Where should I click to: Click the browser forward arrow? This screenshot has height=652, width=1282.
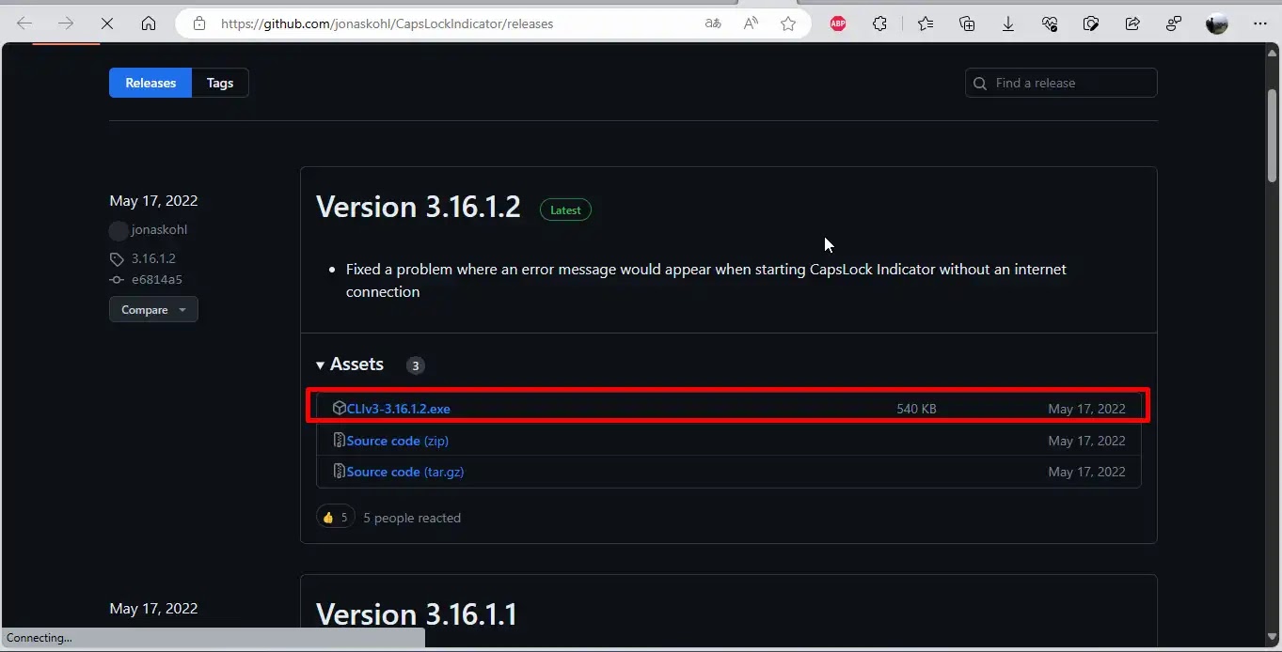pyautogui.click(x=66, y=23)
